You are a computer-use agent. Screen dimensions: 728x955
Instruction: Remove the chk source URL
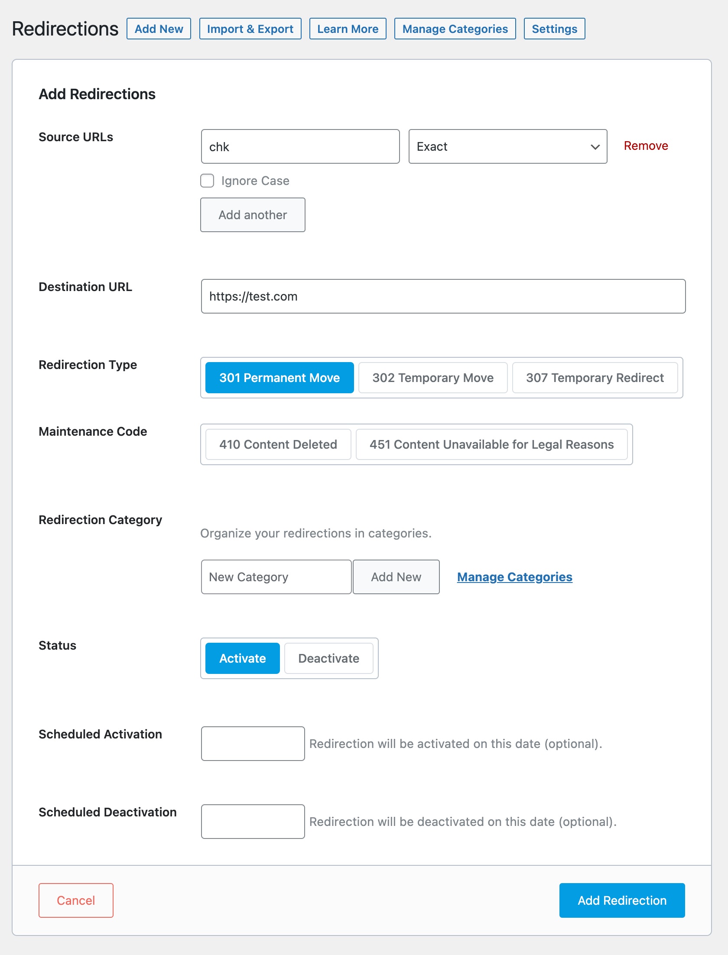coord(646,146)
